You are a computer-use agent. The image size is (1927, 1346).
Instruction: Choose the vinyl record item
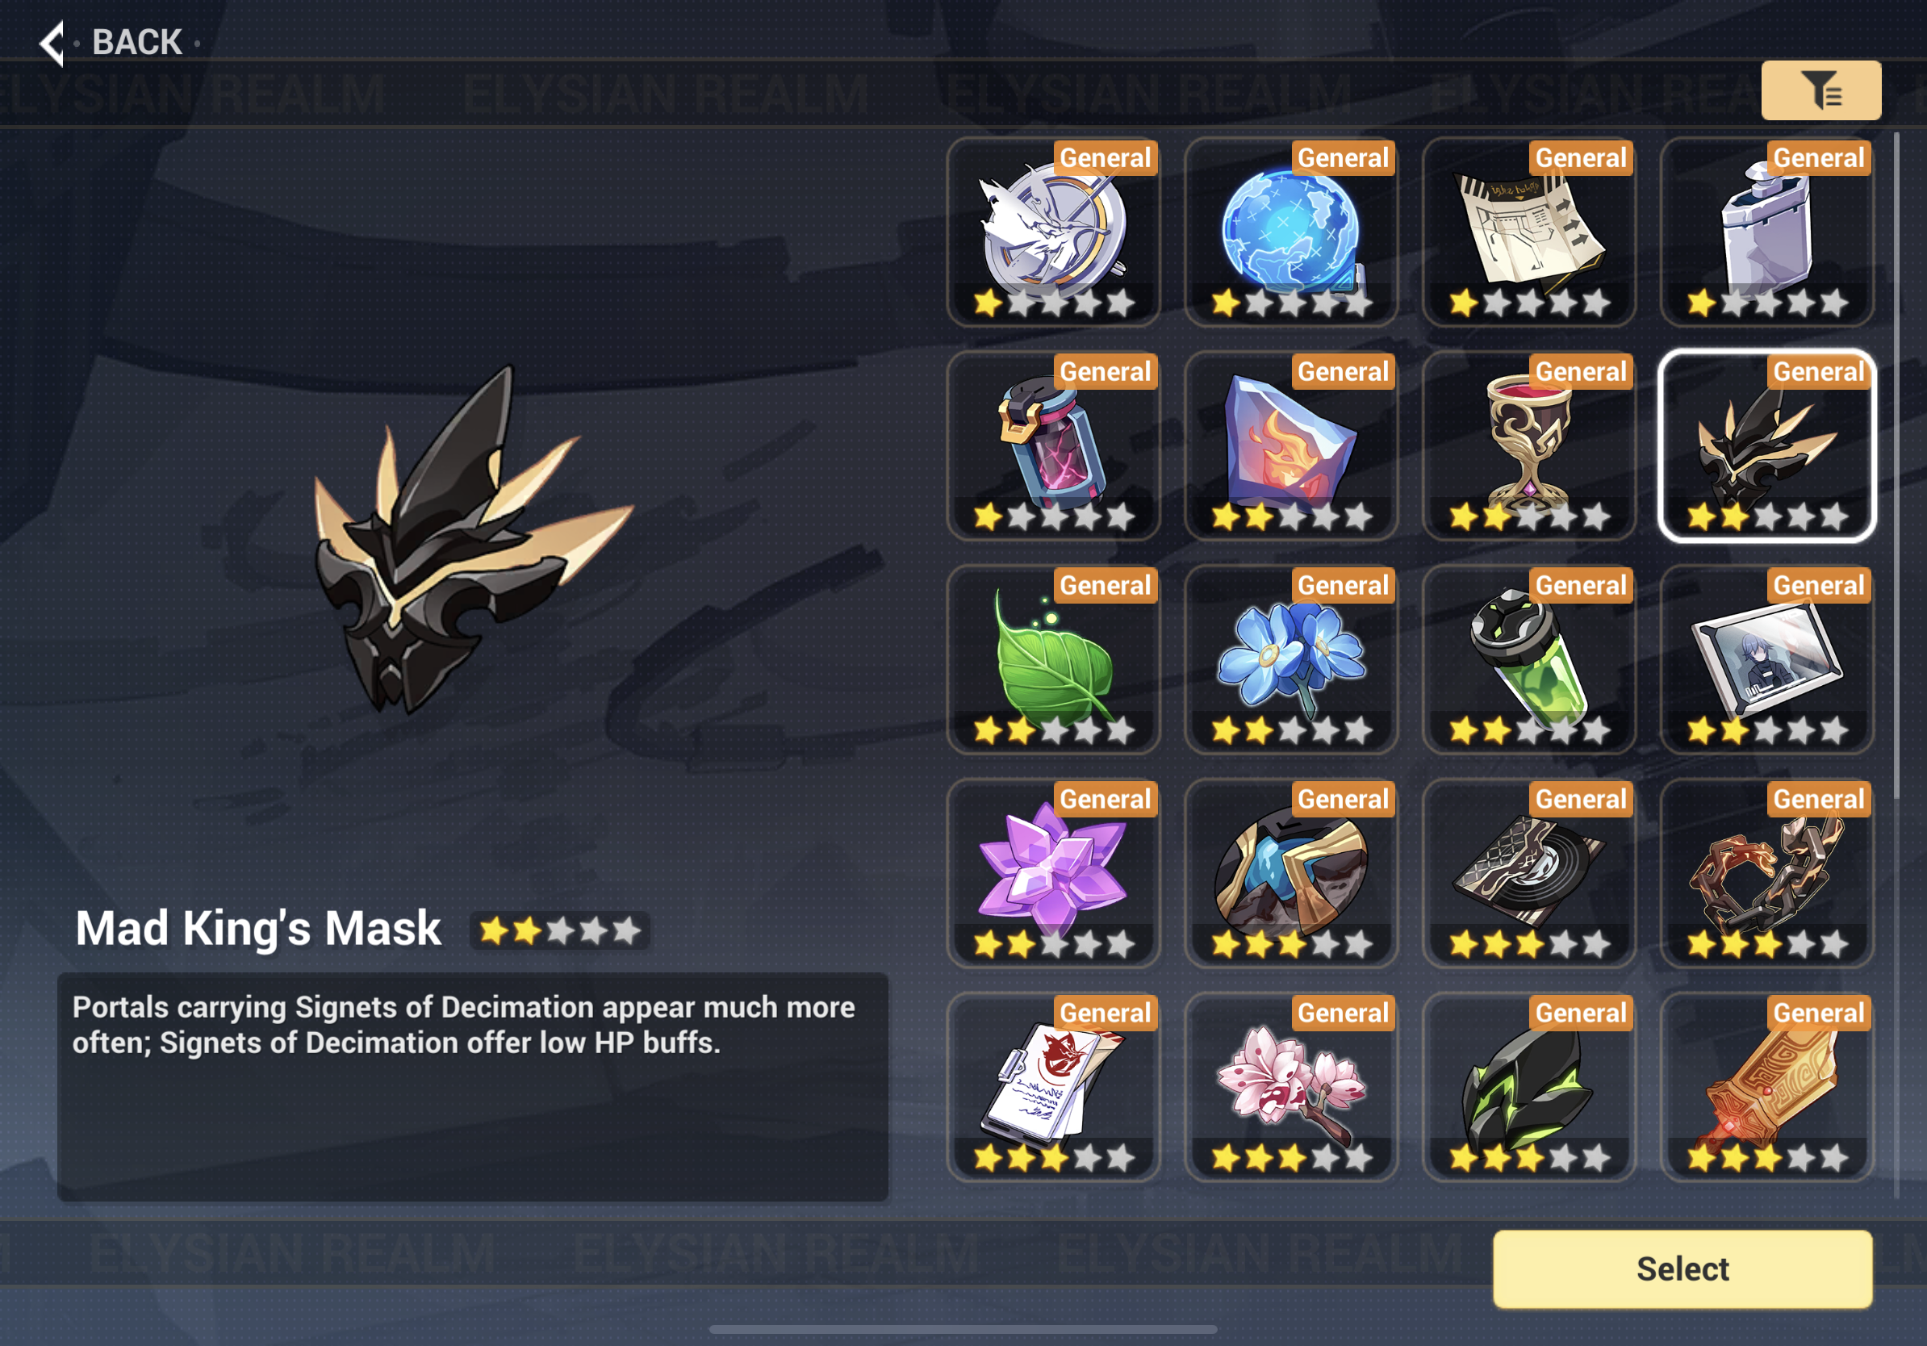[x=1528, y=874]
